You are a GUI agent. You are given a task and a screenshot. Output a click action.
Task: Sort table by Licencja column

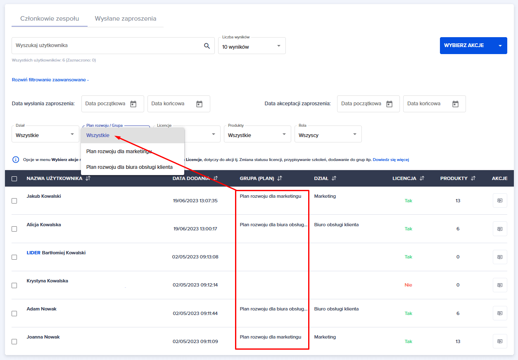click(422, 178)
